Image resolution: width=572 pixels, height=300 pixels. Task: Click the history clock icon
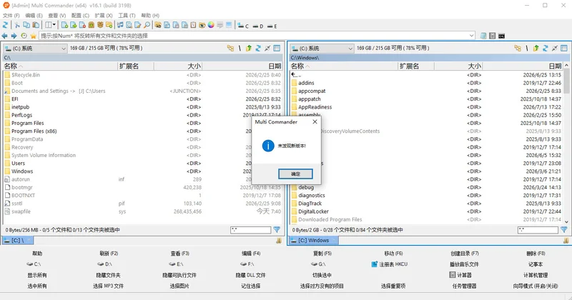[x=24, y=36]
